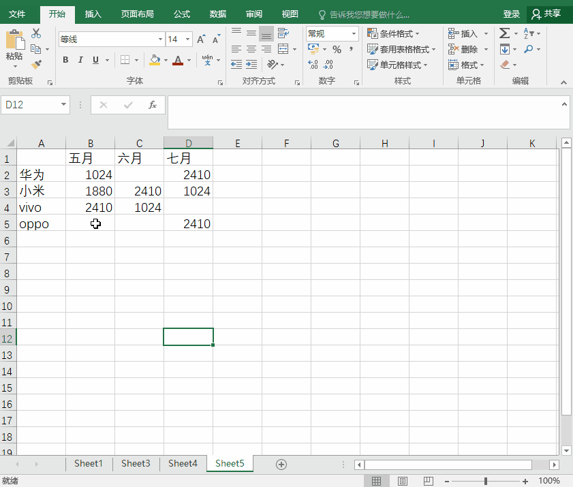Toggle Italic formatting
573x487 pixels.
click(80, 59)
